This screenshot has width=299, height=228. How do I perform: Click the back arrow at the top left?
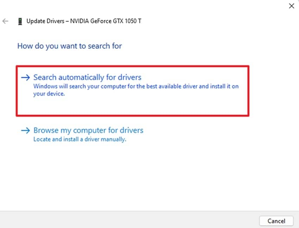click(6, 21)
